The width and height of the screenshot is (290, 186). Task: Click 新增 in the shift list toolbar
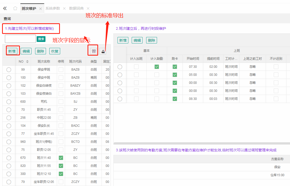point(12,51)
